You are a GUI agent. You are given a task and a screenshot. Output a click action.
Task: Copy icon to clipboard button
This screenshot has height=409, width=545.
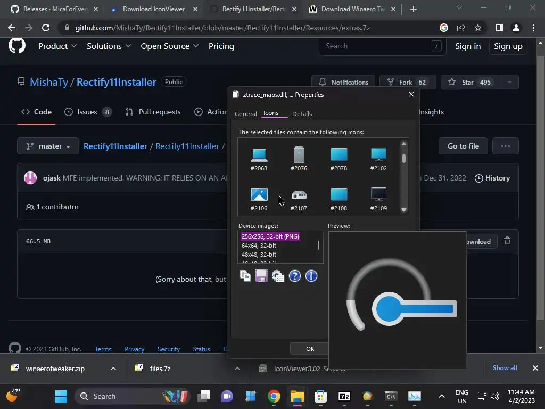(245, 276)
